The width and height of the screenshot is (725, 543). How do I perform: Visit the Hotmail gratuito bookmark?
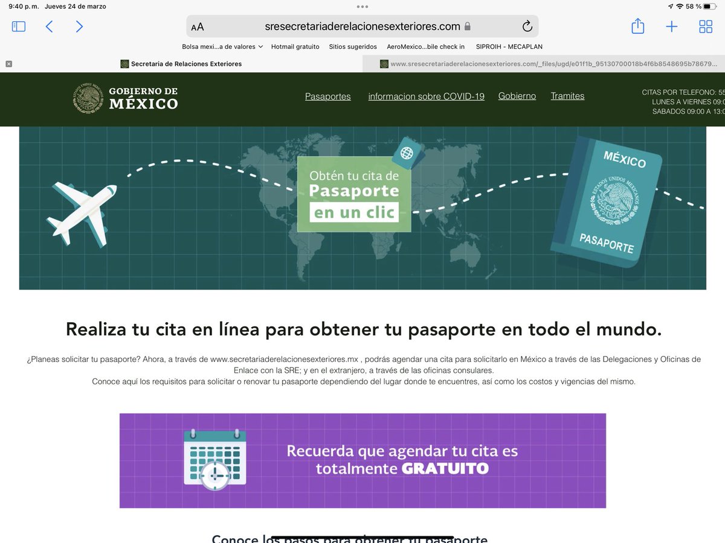pyautogui.click(x=295, y=46)
